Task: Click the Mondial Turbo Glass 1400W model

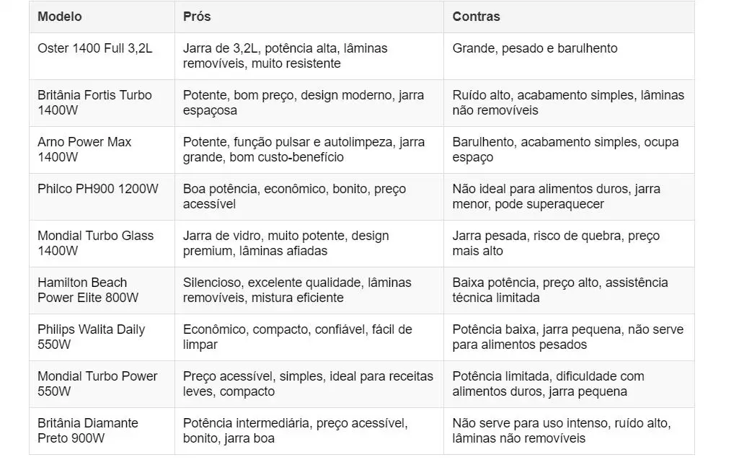Action: (95, 243)
